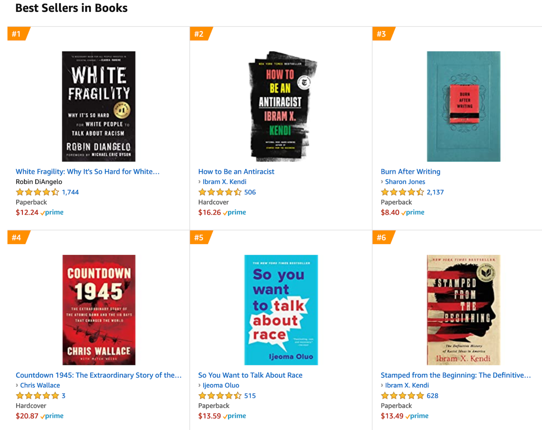Open the Countdown 1945 book cover
The height and width of the screenshot is (430, 542).
click(99, 310)
